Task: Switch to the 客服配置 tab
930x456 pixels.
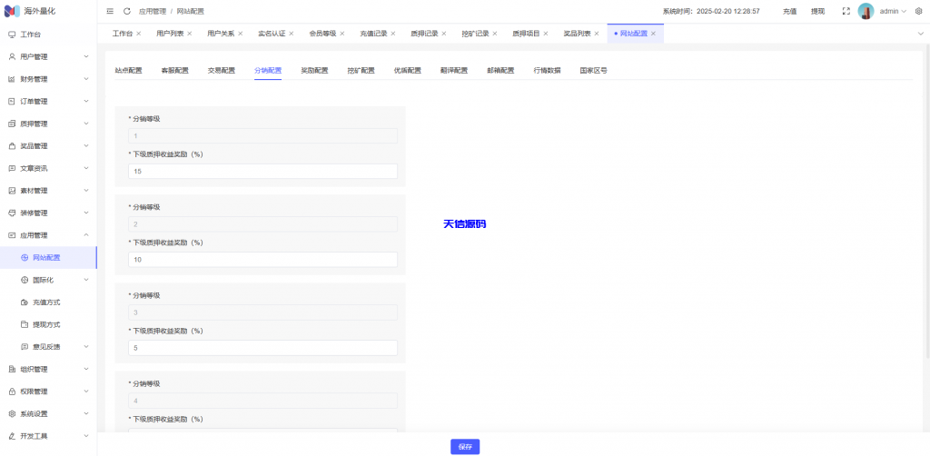Action: 175,71
